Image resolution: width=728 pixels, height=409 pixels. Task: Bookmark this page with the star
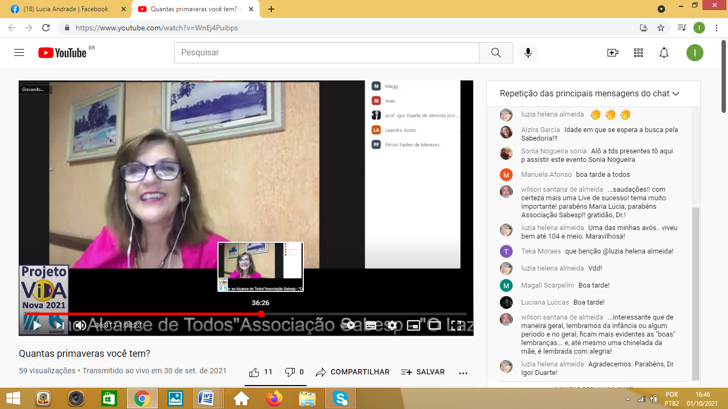(661, 28)
